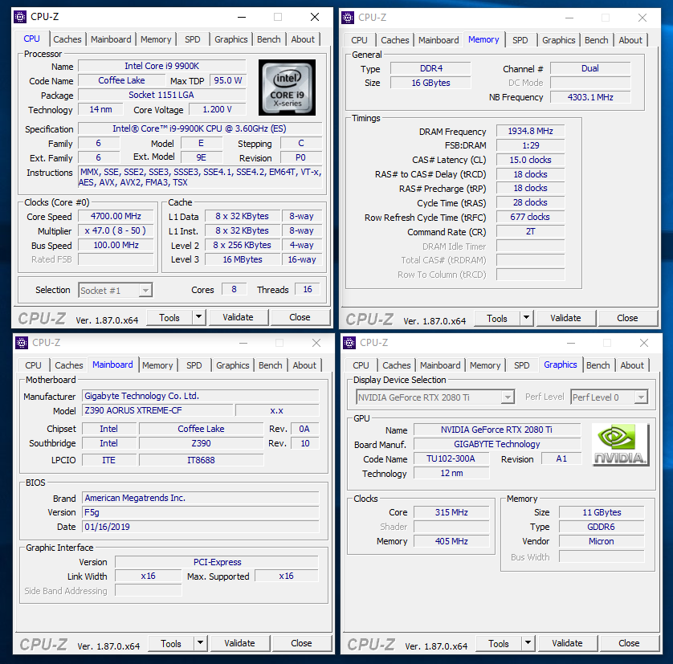Click the Threads count value 16

308,289
